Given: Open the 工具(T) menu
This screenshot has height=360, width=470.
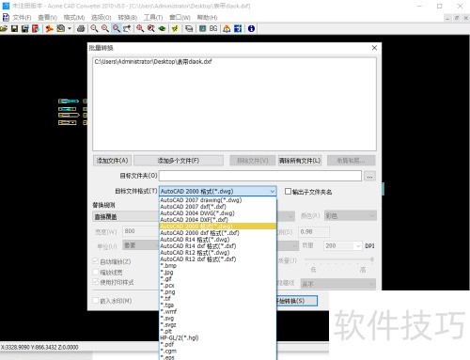Looking at the screenshot, I should (x=153, y=18).
